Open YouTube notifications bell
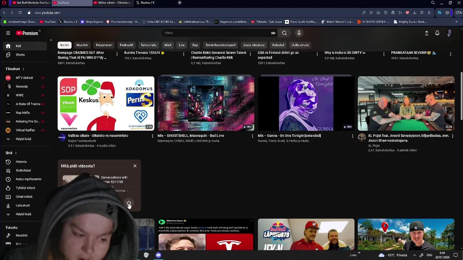 (437, 33)
